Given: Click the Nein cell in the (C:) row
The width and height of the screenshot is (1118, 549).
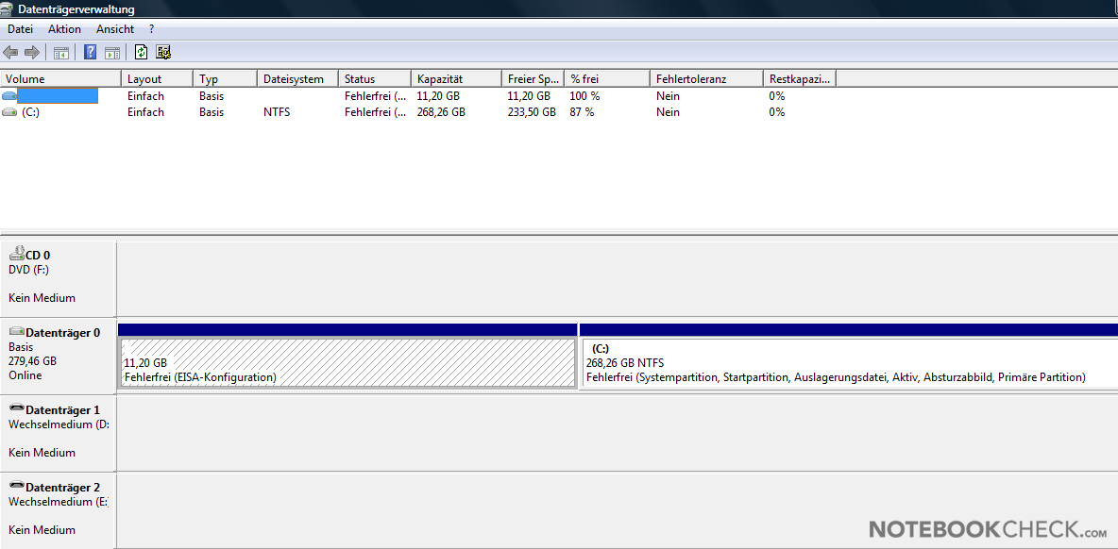Looking at the screenshot, I should pos(669,112).
